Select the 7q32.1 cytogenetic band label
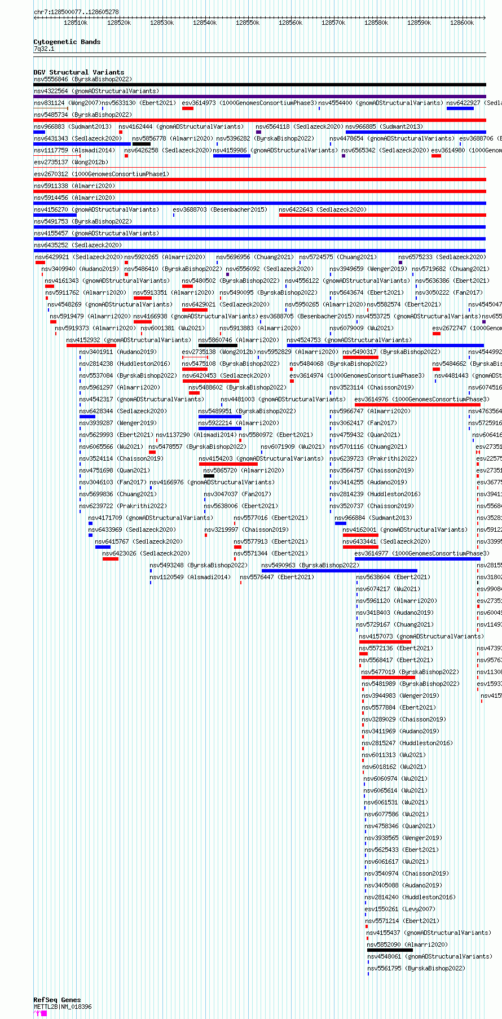 (44, 49)
